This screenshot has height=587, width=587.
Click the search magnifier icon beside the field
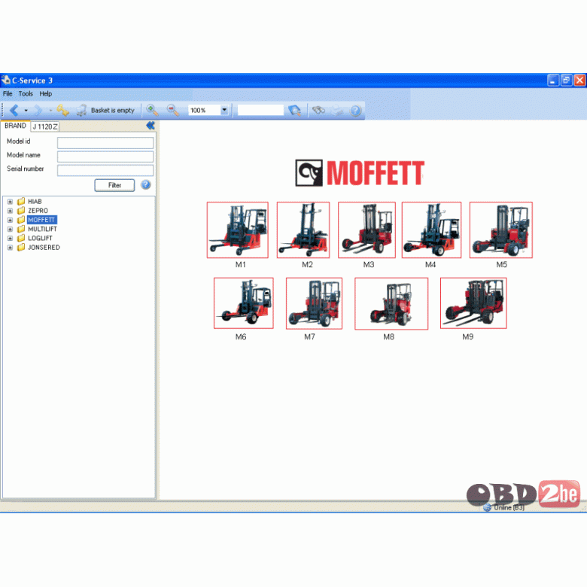(294, 110)
